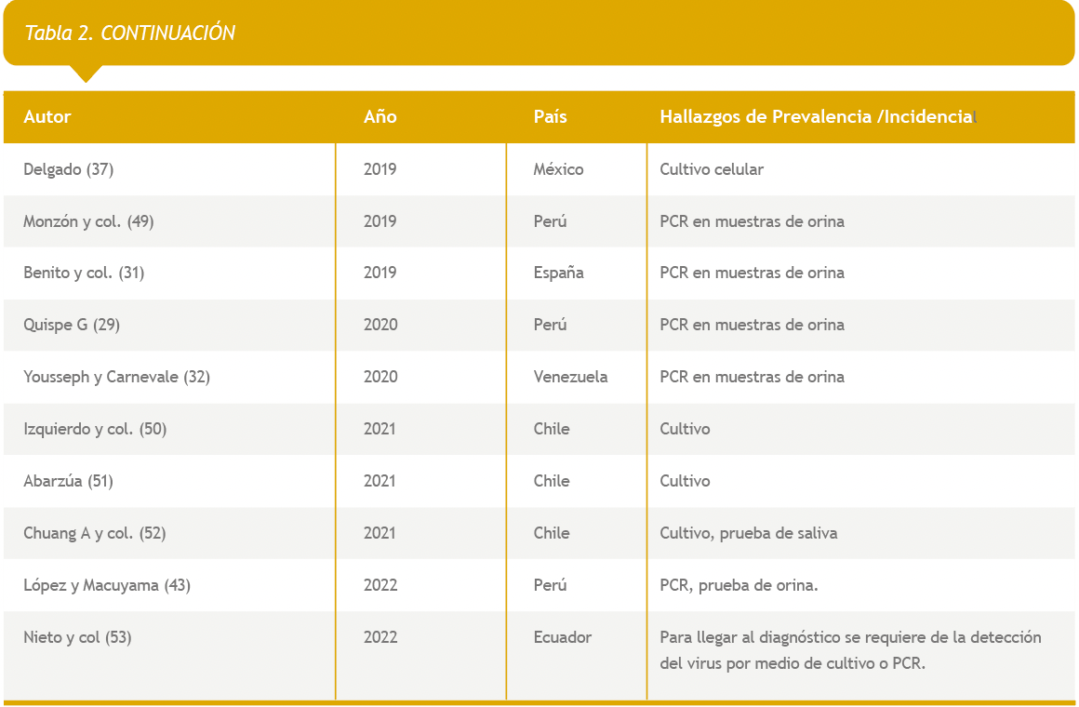Select the 'País' column header

550,117
